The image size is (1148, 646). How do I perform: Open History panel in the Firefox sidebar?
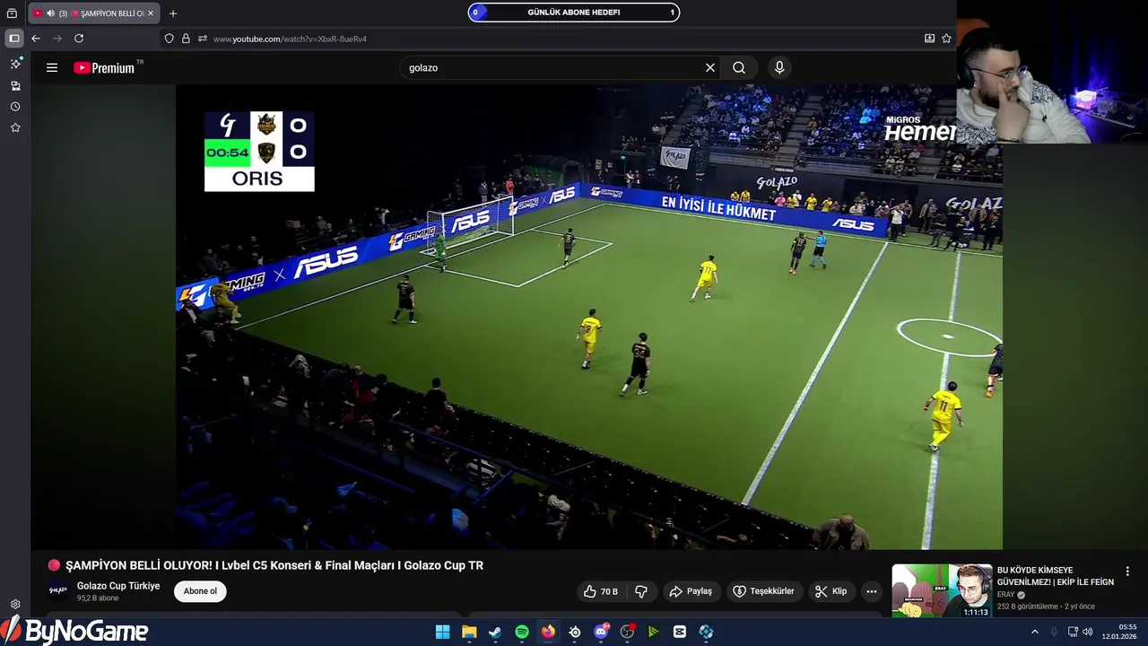coord(15,107)
